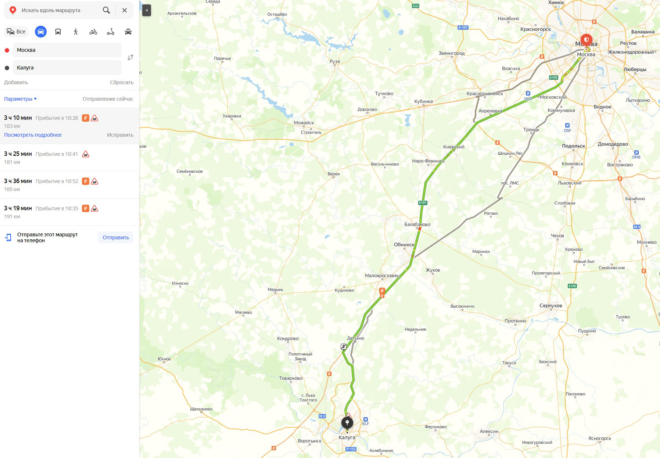Click the Отправить button
This screenshot has height=458, width=660.
click(x=116, y=237)
